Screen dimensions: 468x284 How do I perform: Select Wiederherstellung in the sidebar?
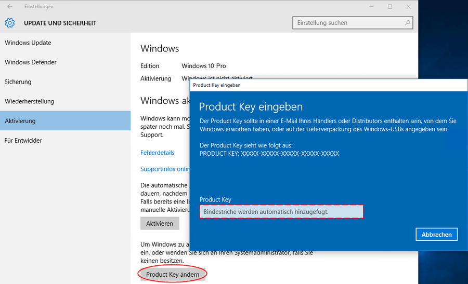65,101
